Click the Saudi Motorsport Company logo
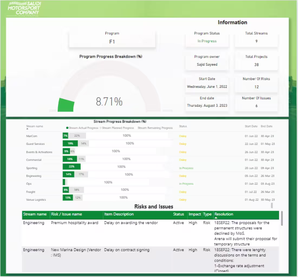This screenshot has width=298, height=277. click(x=24, y=9)
